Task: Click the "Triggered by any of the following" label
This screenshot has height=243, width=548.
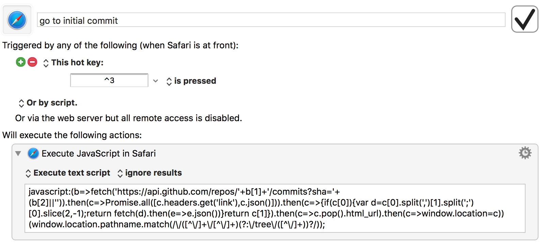Action: [x=120, y=45]
